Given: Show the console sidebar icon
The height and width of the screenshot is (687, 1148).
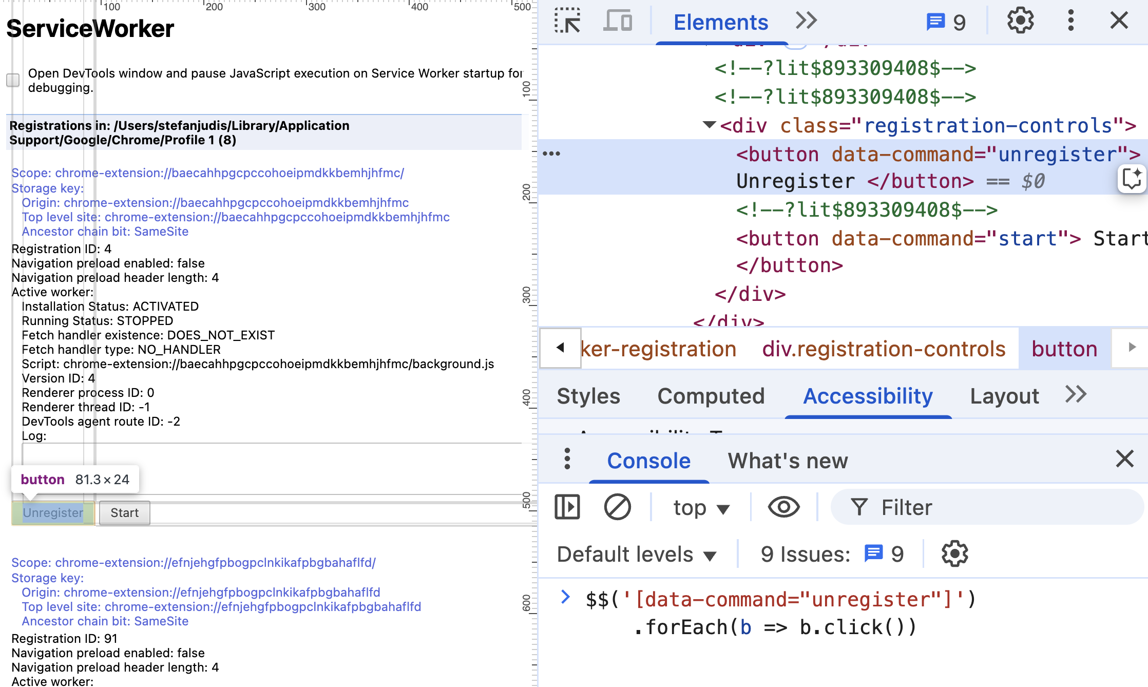Looking at the screenshot, I should pyautogui.click(x=567, y=507).
